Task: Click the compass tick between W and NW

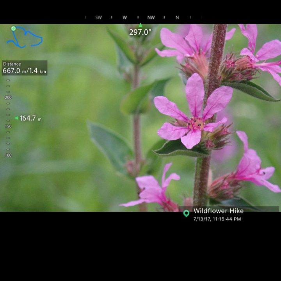Action: pos(138,18)
